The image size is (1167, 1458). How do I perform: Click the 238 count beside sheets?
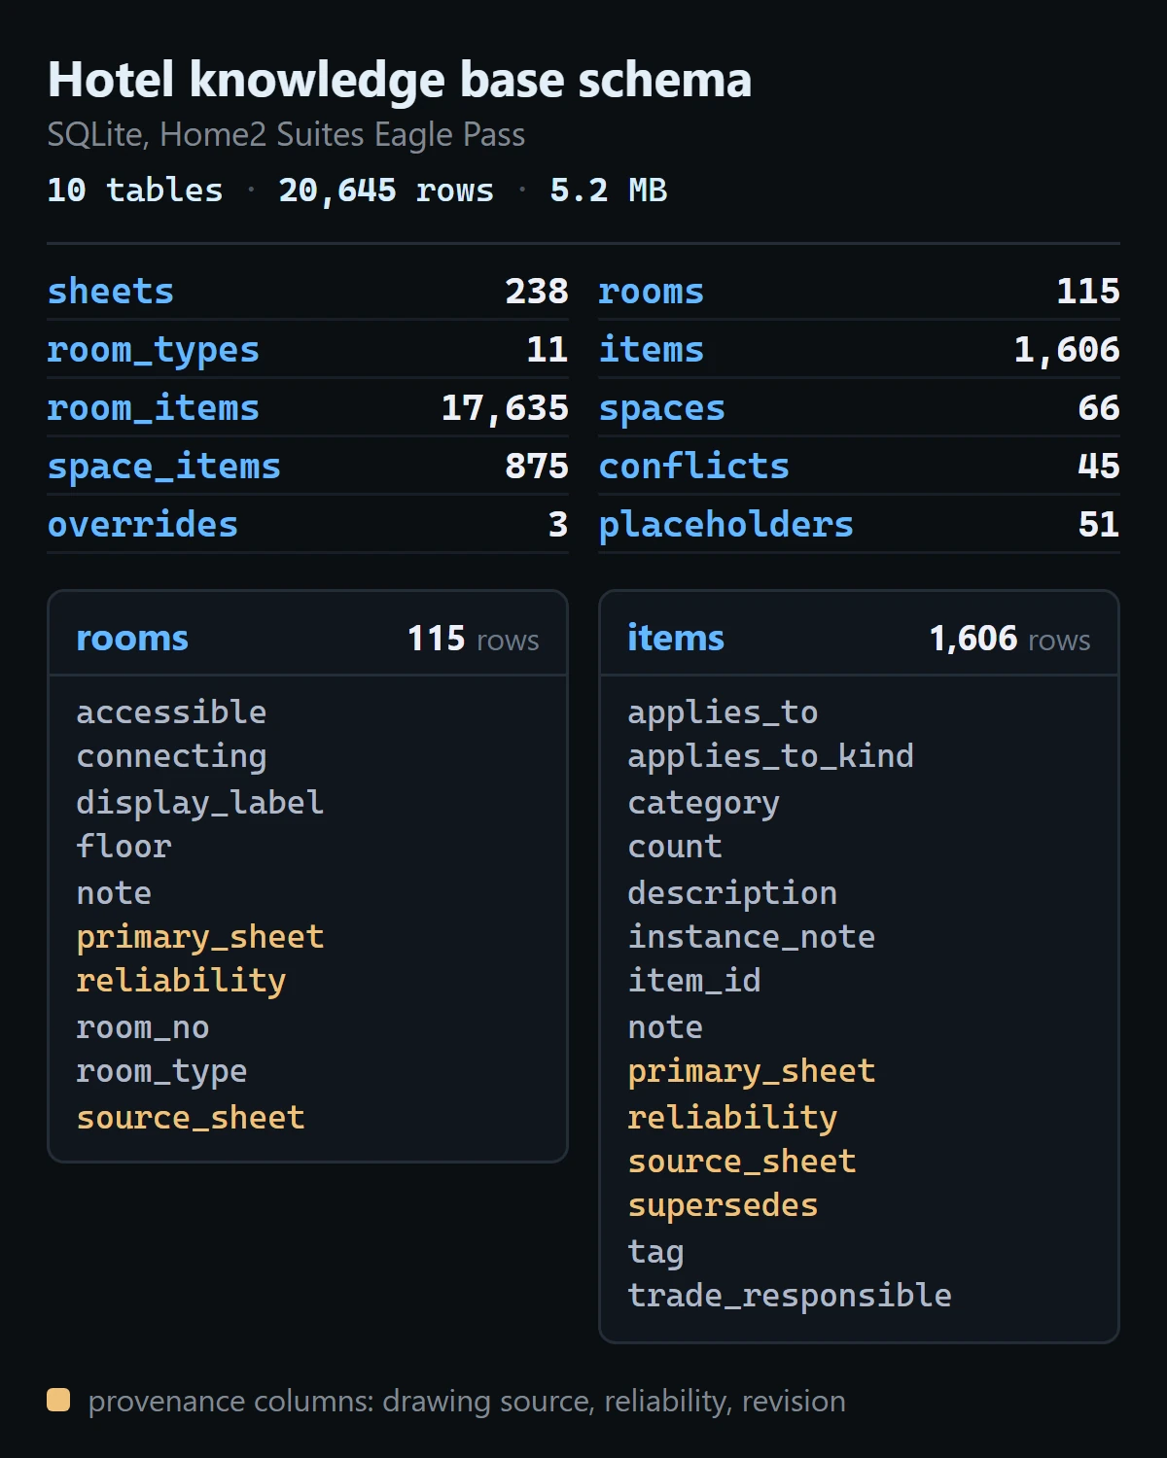point(537,292)
